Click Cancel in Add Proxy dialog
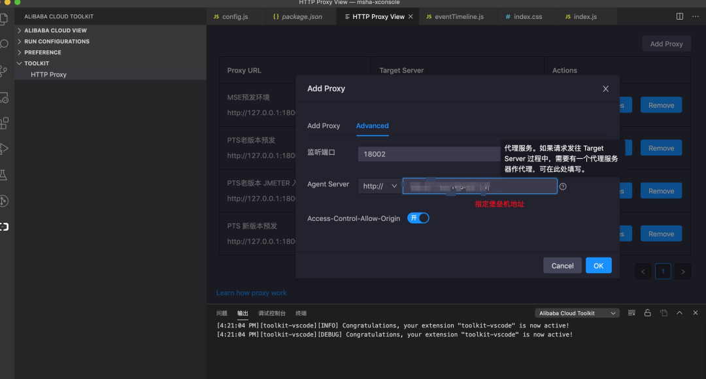 pos(562,265)
